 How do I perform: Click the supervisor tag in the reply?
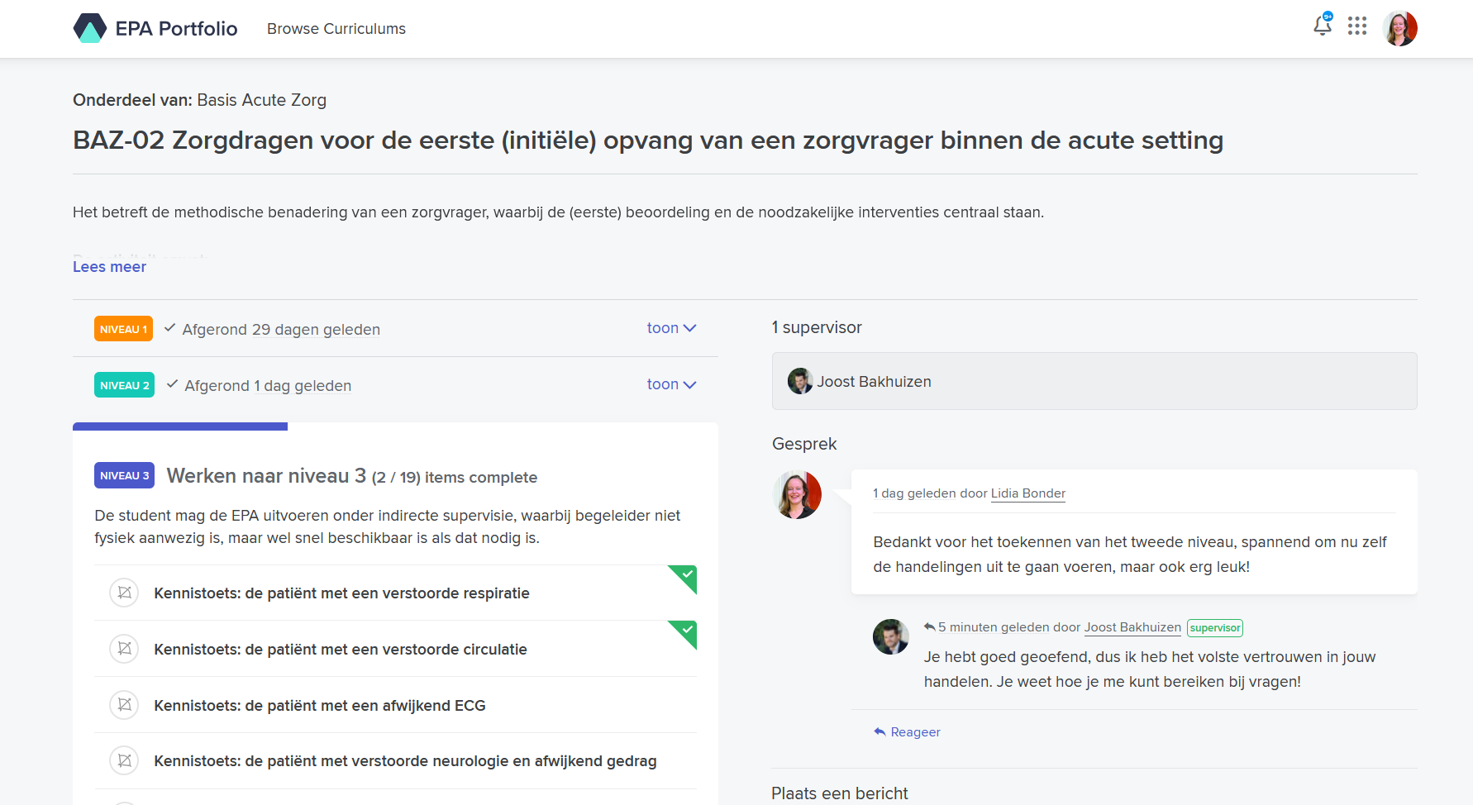1215,628
